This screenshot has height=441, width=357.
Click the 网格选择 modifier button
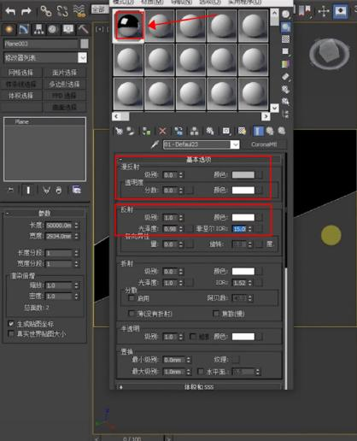[x=20, y=73]
